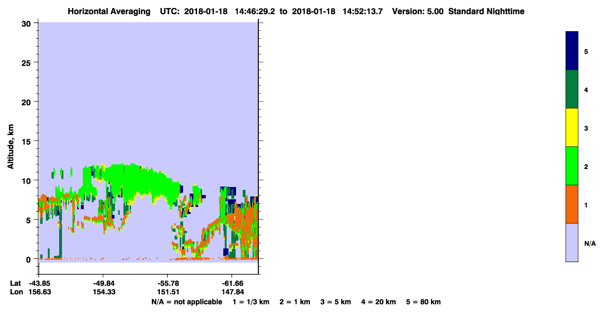
Task: Click the y-axis tick label 25
Action: (27, 62)
